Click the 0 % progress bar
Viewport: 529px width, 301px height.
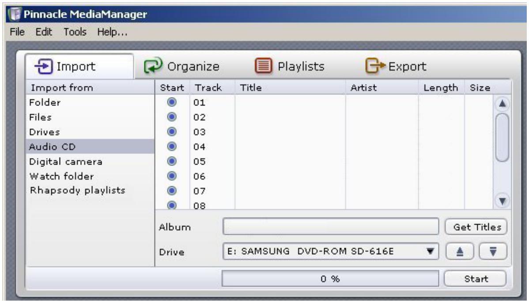[330, 279]
